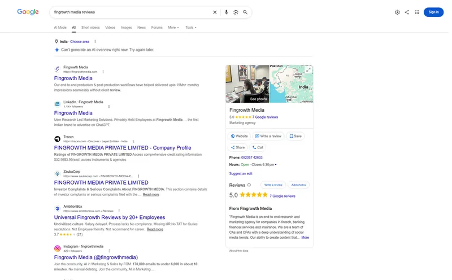Viewport: 452px width, 280px height.
Task: Open the Forums tab
Action: tap(157, 27)
